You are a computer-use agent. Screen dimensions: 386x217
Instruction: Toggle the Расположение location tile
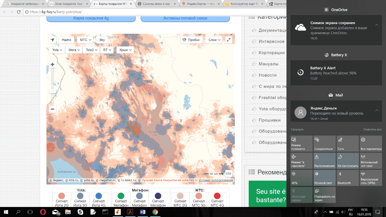pyautogui.click(x=325, y=160)
